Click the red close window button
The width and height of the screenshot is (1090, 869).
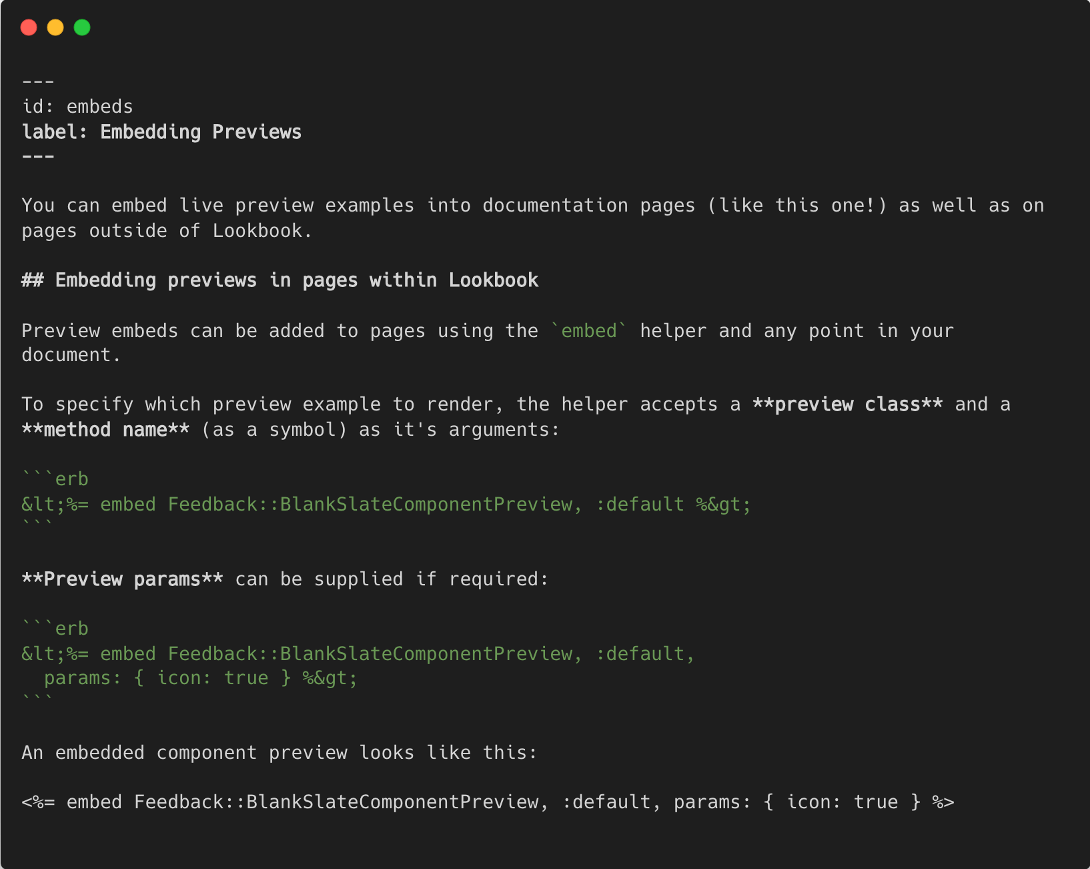click(29, 27)
